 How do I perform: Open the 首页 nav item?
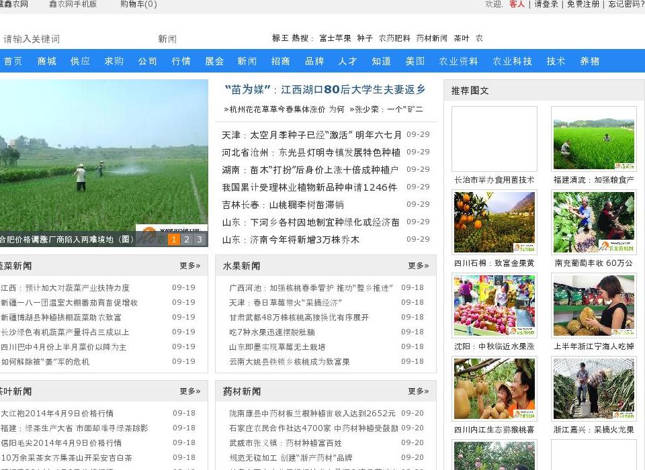tap(13, 61)
